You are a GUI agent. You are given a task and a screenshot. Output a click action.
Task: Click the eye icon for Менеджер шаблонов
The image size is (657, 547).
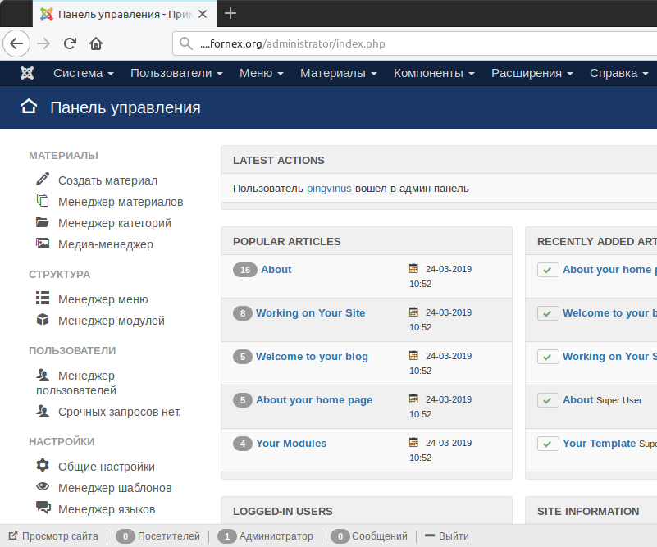(x=43, y=487)
